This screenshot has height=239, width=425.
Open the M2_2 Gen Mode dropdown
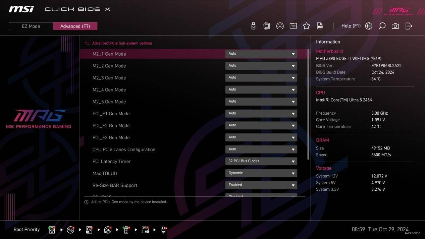click(261, 66)
